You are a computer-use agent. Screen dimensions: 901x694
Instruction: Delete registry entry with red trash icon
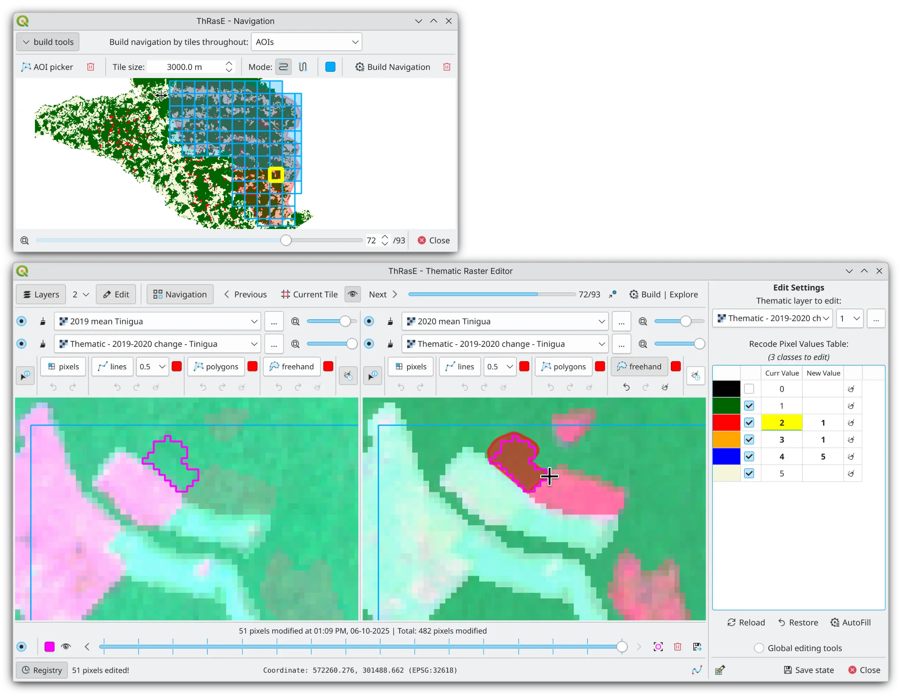point(678,647)
